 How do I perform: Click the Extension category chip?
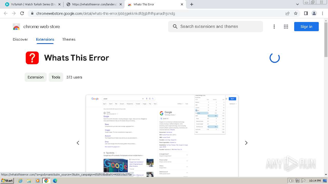click(36, 77)
